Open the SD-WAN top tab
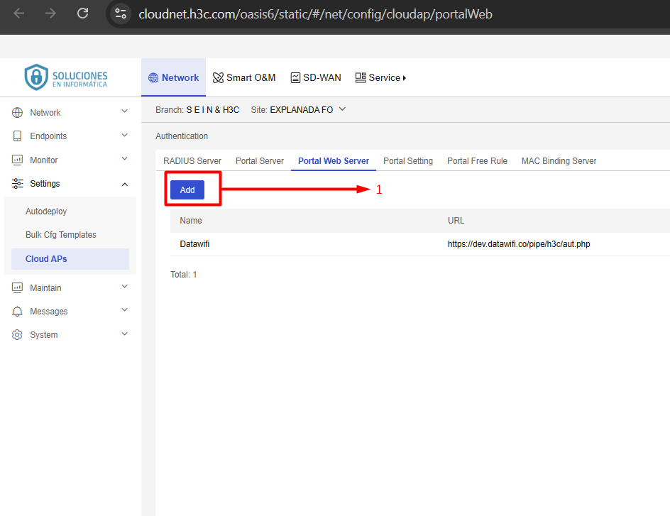The image size is (670, 516). [x=316, y=78]
